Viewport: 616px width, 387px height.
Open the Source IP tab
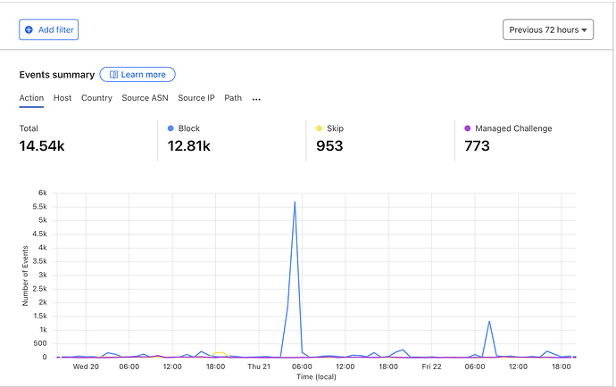[196, 98]
